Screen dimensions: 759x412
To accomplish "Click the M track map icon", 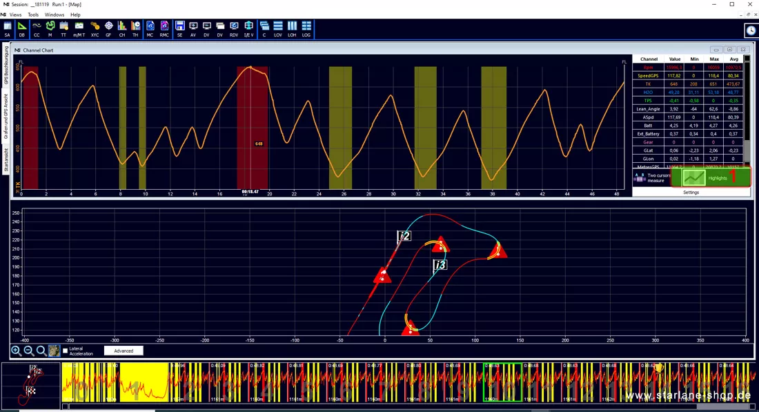I will click(x=50, y=29).
